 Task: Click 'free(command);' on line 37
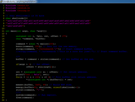tap(25, 98)
